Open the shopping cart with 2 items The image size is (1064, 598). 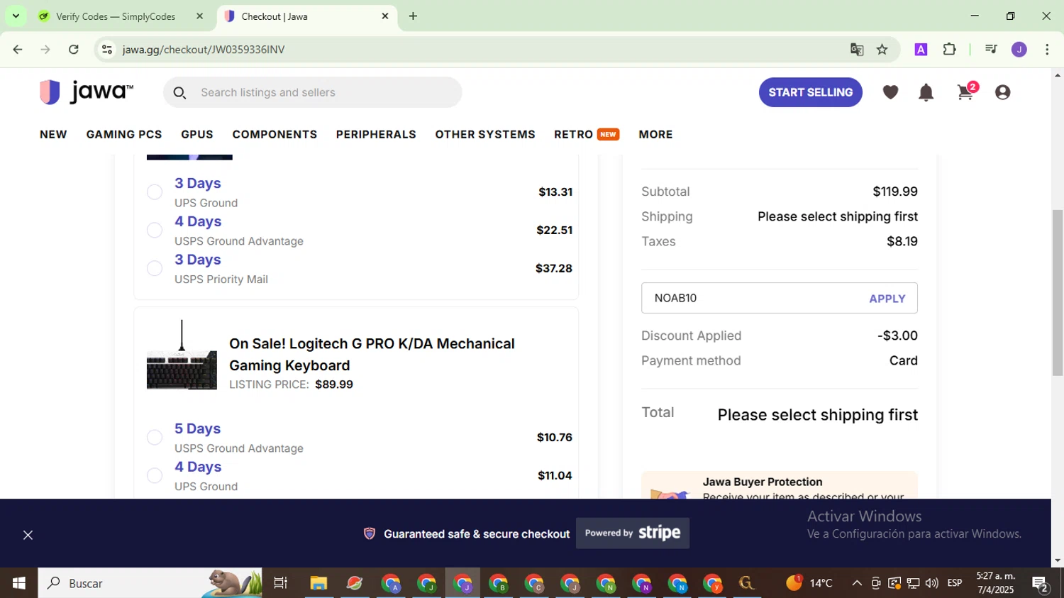966,92
